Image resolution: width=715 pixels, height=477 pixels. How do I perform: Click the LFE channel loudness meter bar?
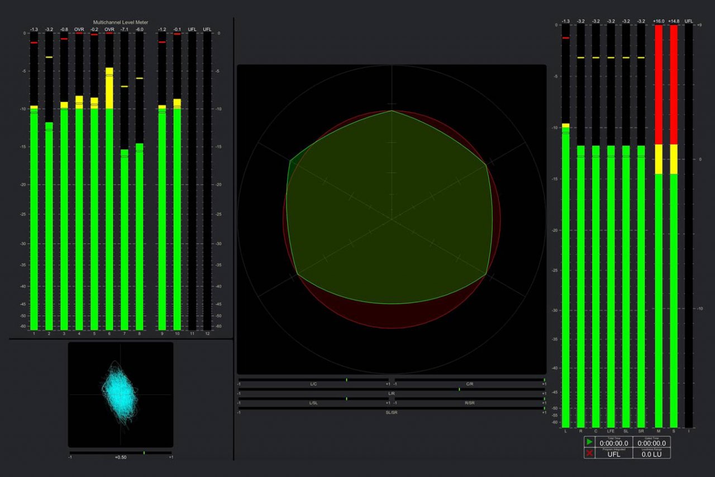pyautogui.click(x=611, y=280)
